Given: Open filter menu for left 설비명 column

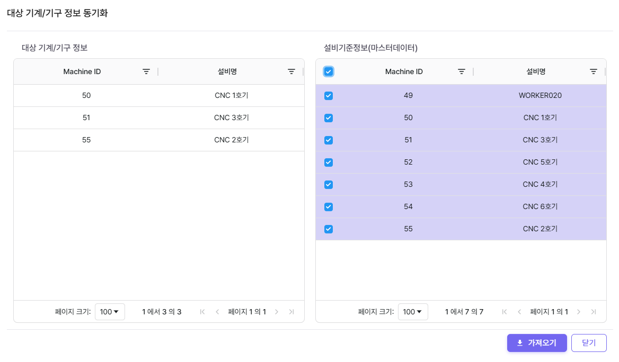Looking at the screenshot, I should (x=291, y=71).
